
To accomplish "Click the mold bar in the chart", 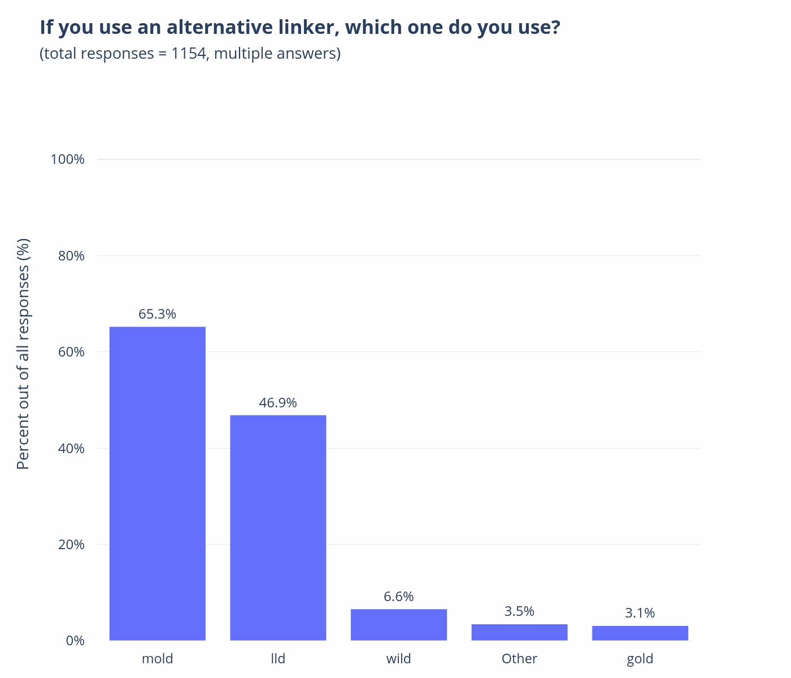I will (157, 483).
